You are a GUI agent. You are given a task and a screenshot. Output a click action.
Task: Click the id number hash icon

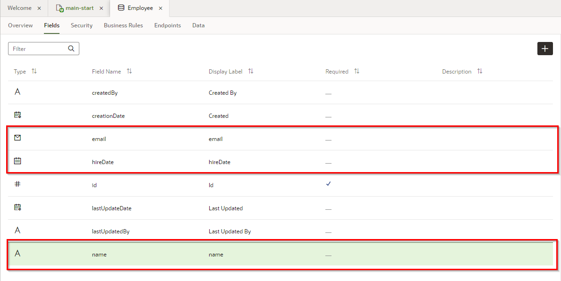pyautogui.click(x=17, y=184)
